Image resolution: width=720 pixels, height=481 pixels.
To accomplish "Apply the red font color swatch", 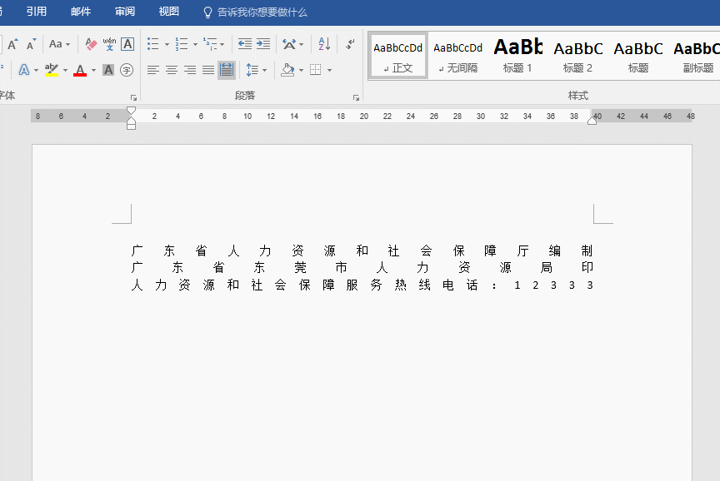I will click(x=80, y=71).
